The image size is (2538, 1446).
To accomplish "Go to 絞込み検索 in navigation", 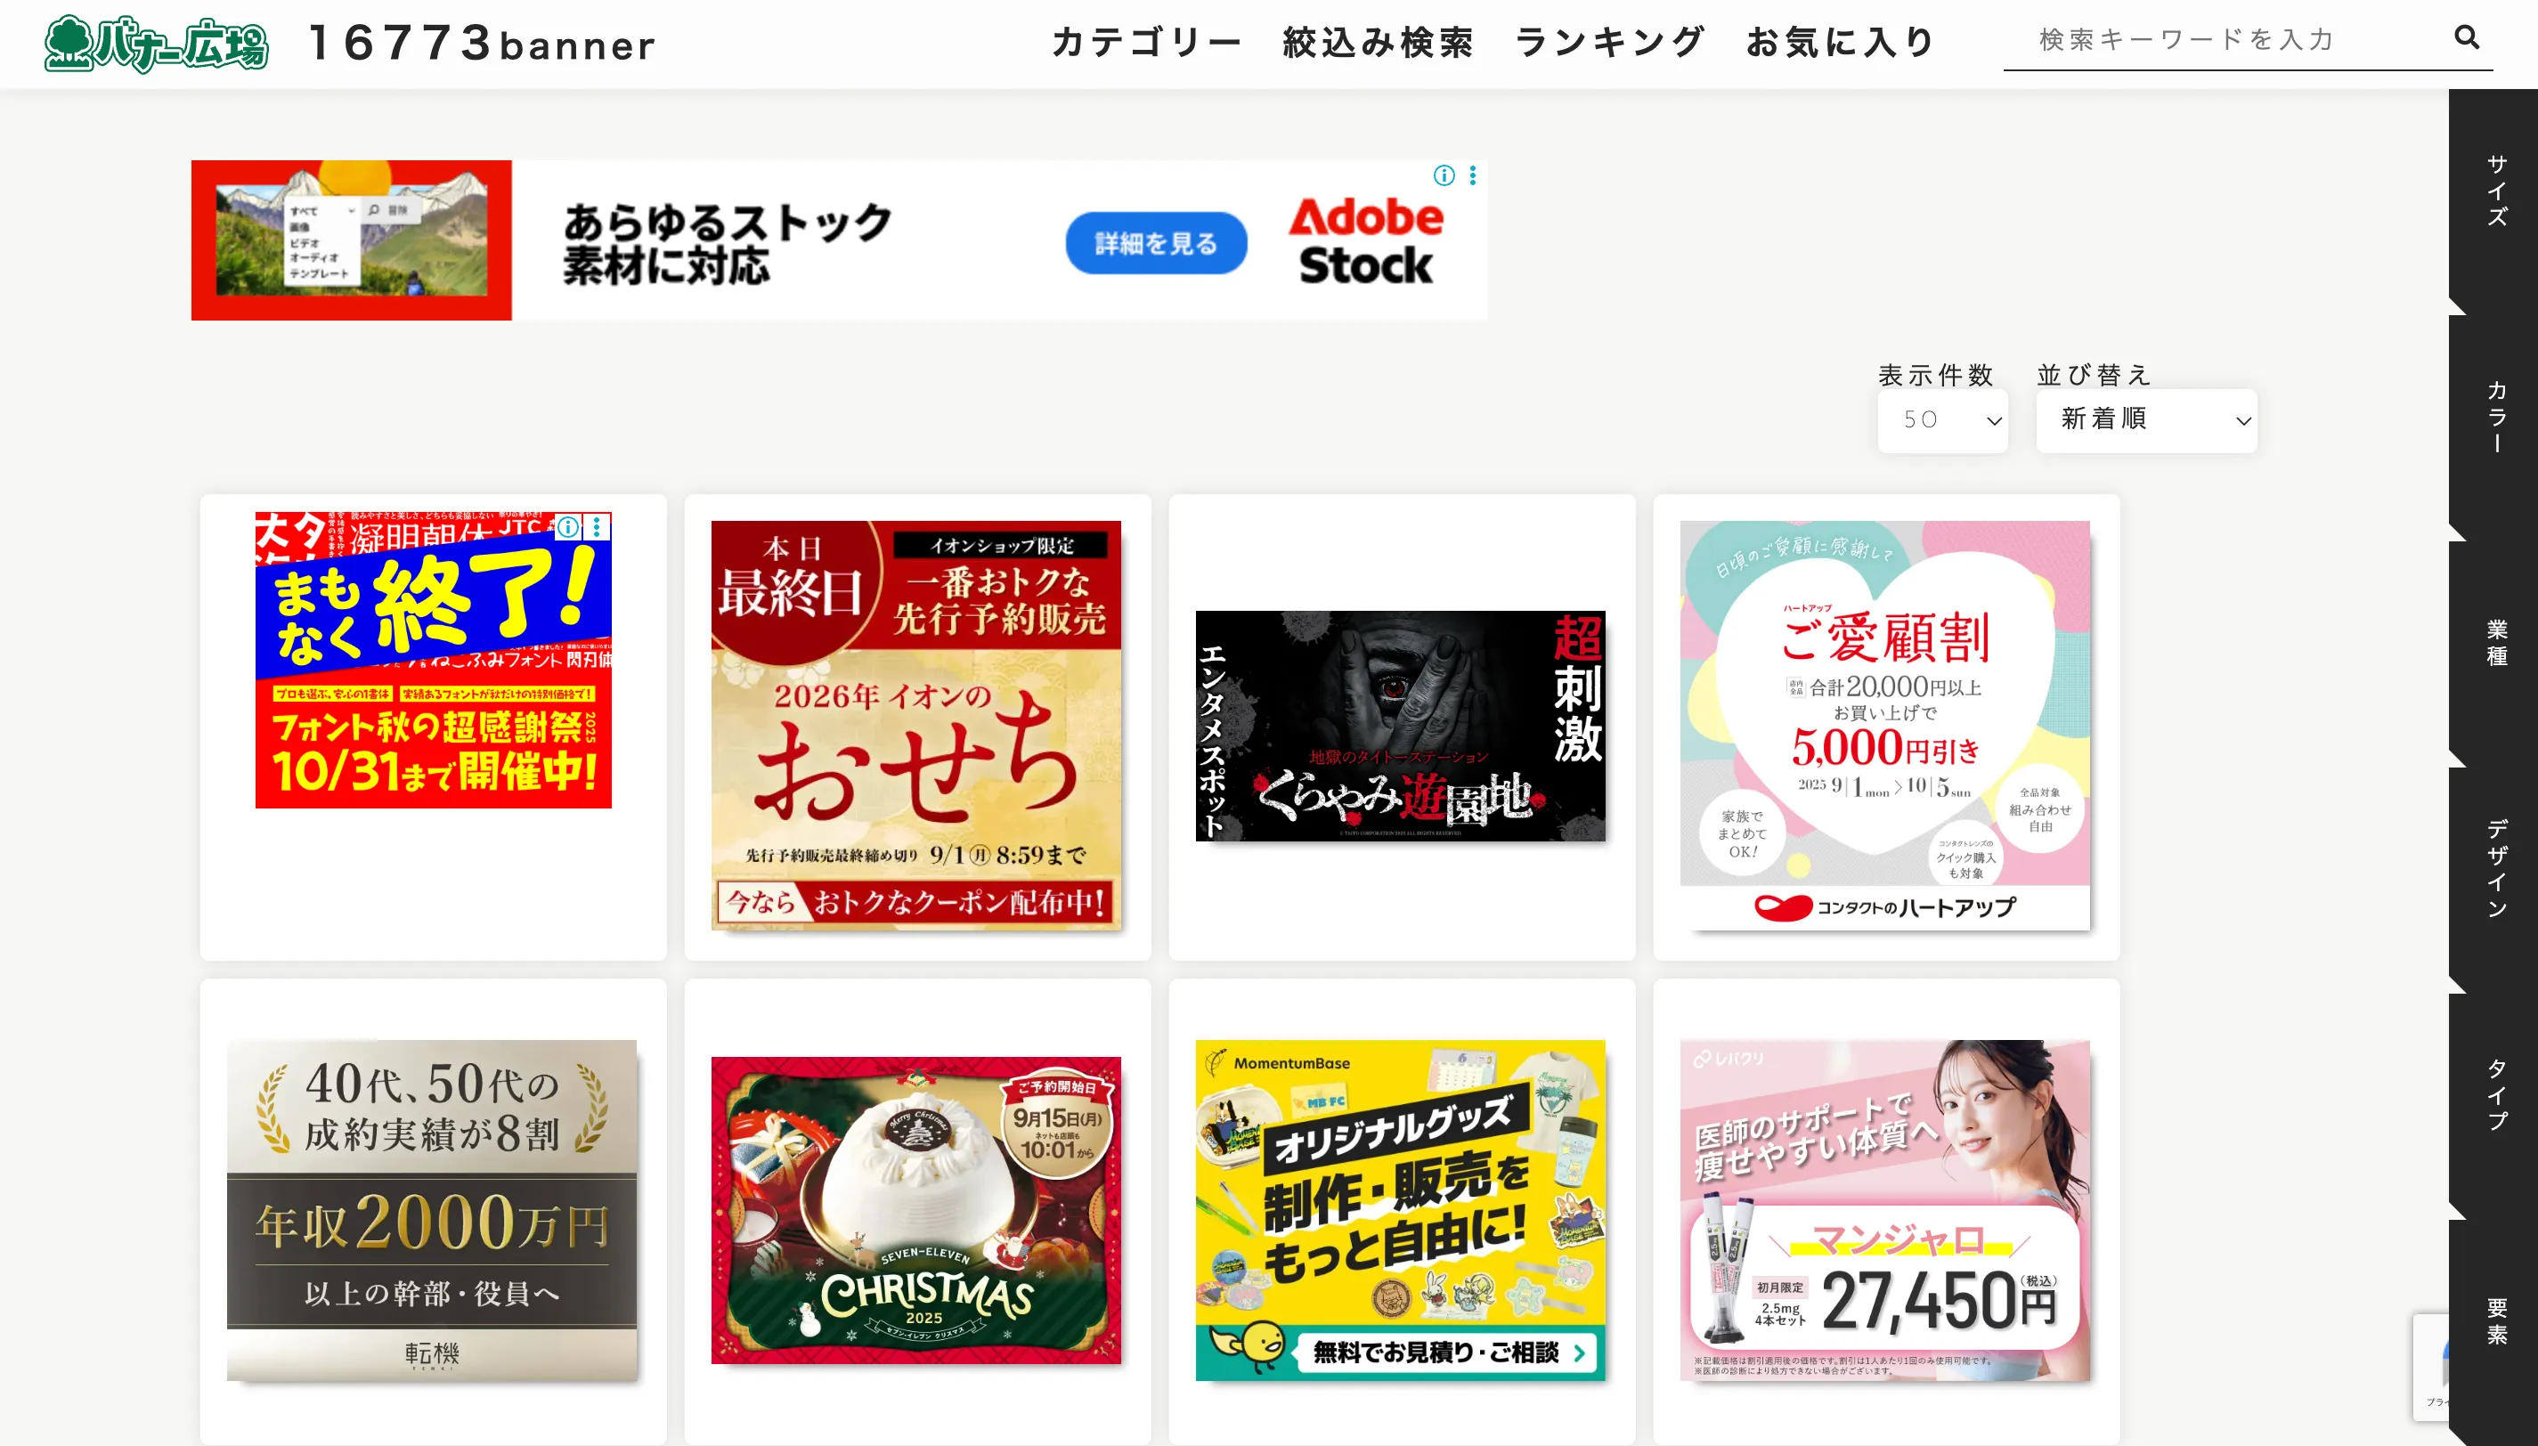I will pos(1379,43).
